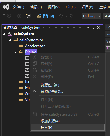
Task: Open the 文件(F) menu
Action: [19, 7]
